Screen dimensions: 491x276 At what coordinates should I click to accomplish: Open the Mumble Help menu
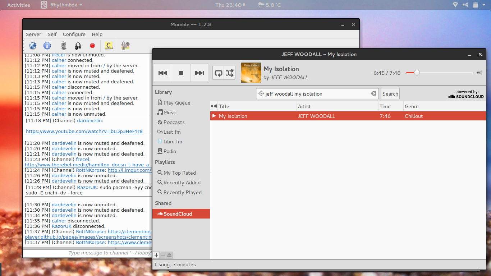point(97,34)
